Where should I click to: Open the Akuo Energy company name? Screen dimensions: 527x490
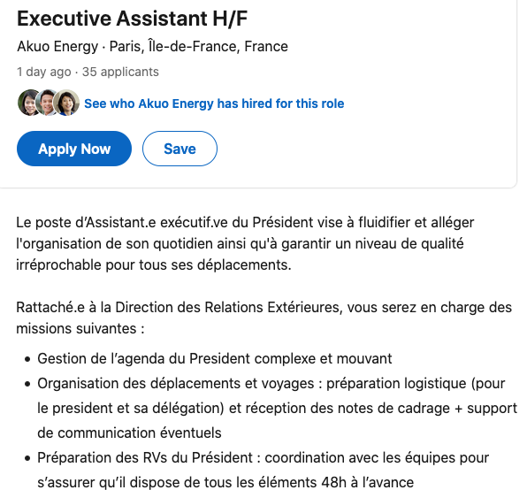(x=57, y=46)
